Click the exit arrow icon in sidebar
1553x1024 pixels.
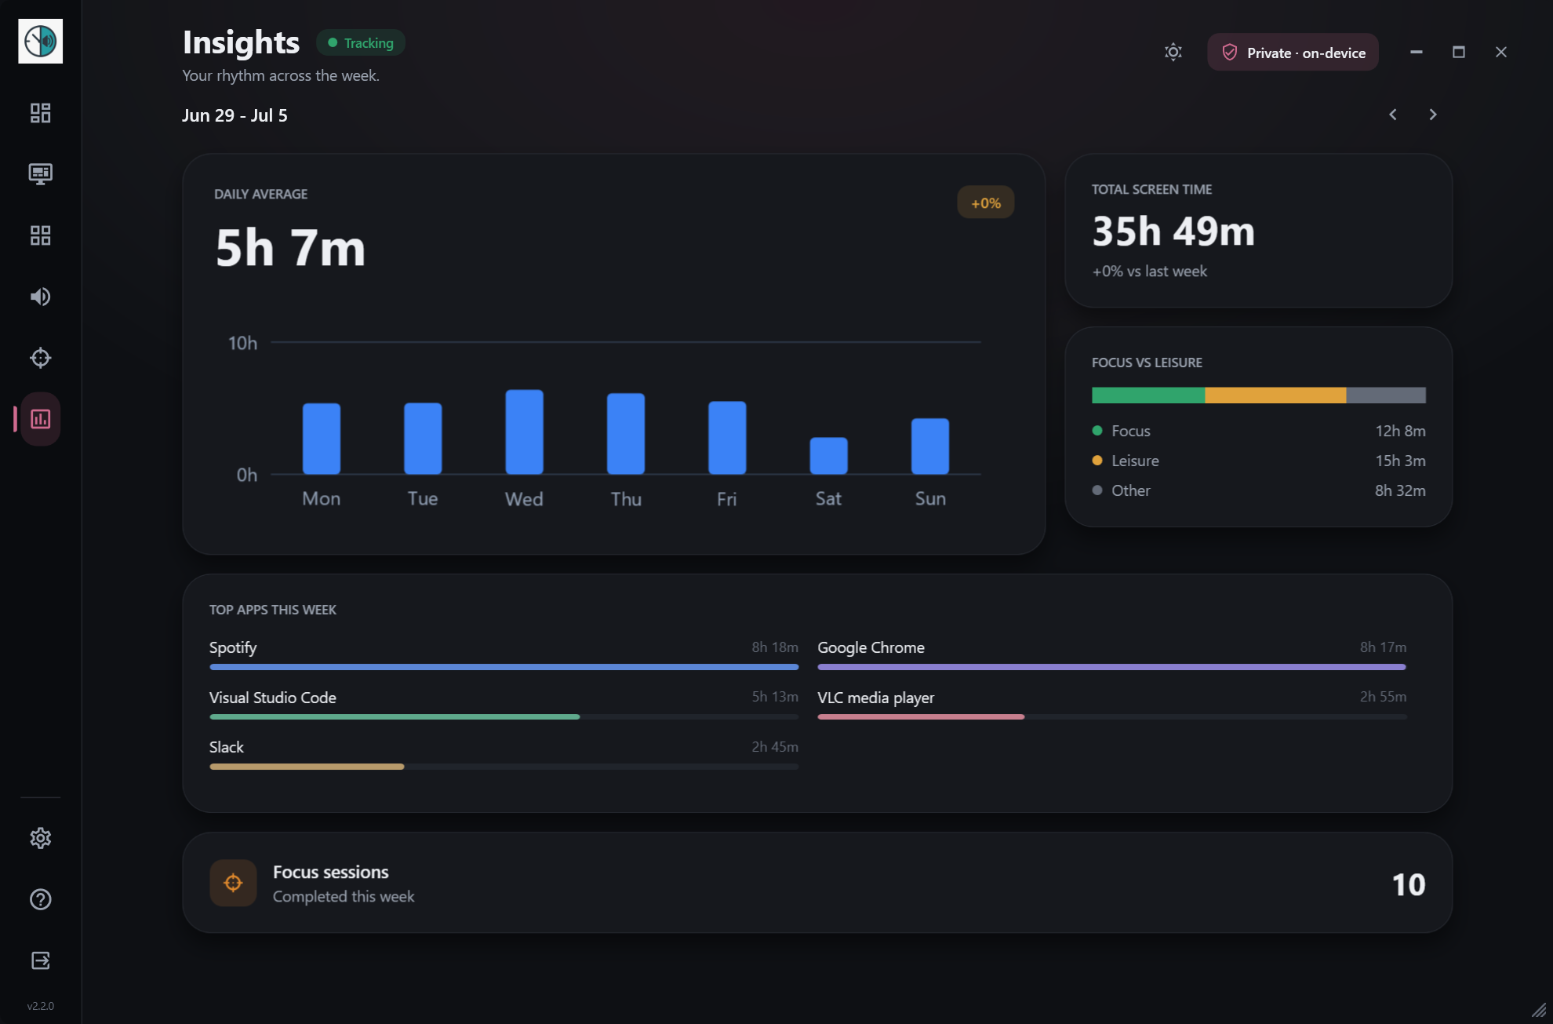41,960
